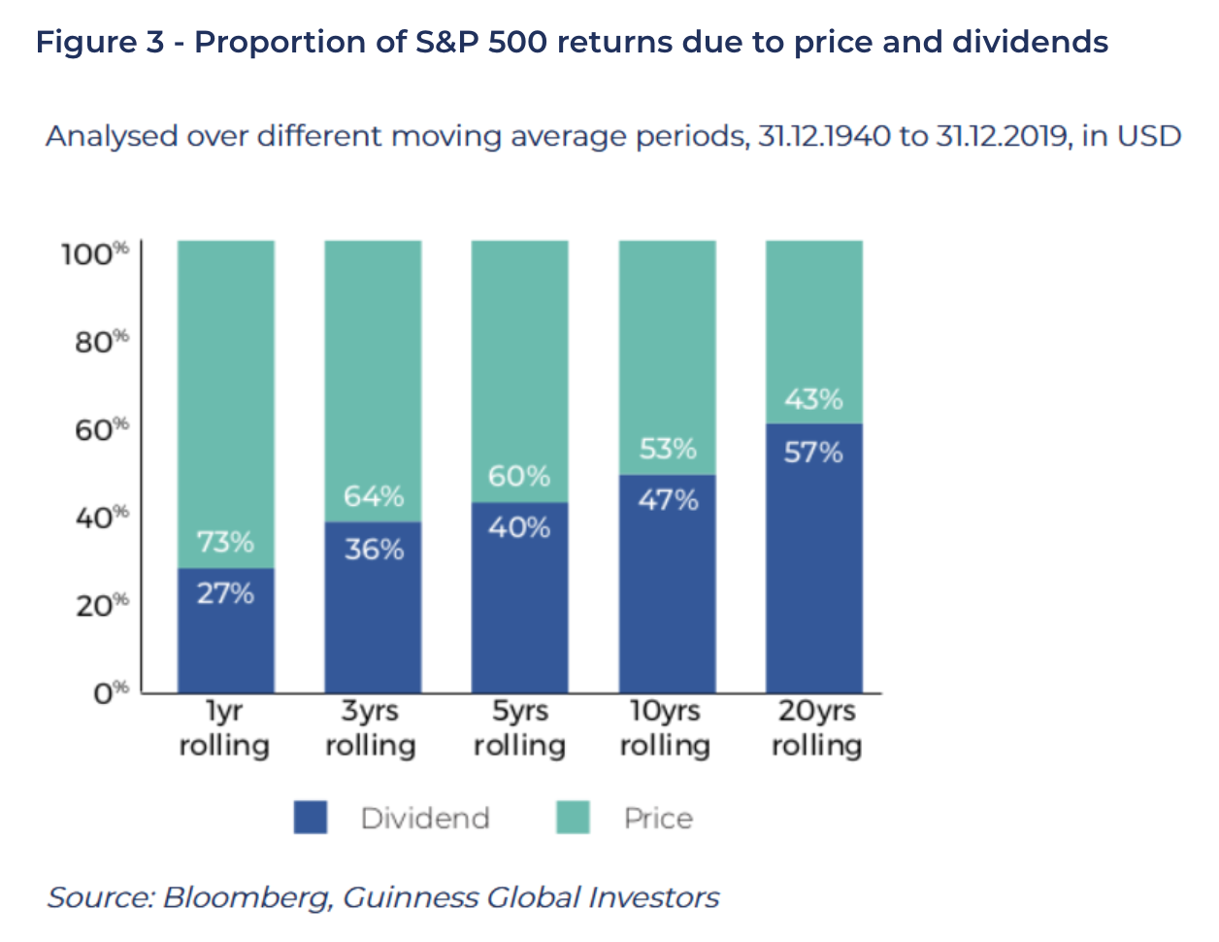Screen dimensions: 1219x942
Task: Click the Bloomberg, Guinness Global Investors source line
Action: point(383,897)
